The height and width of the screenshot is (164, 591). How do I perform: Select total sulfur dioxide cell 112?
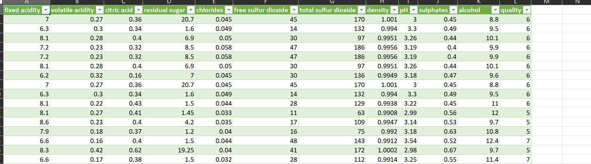coord(332,159)
